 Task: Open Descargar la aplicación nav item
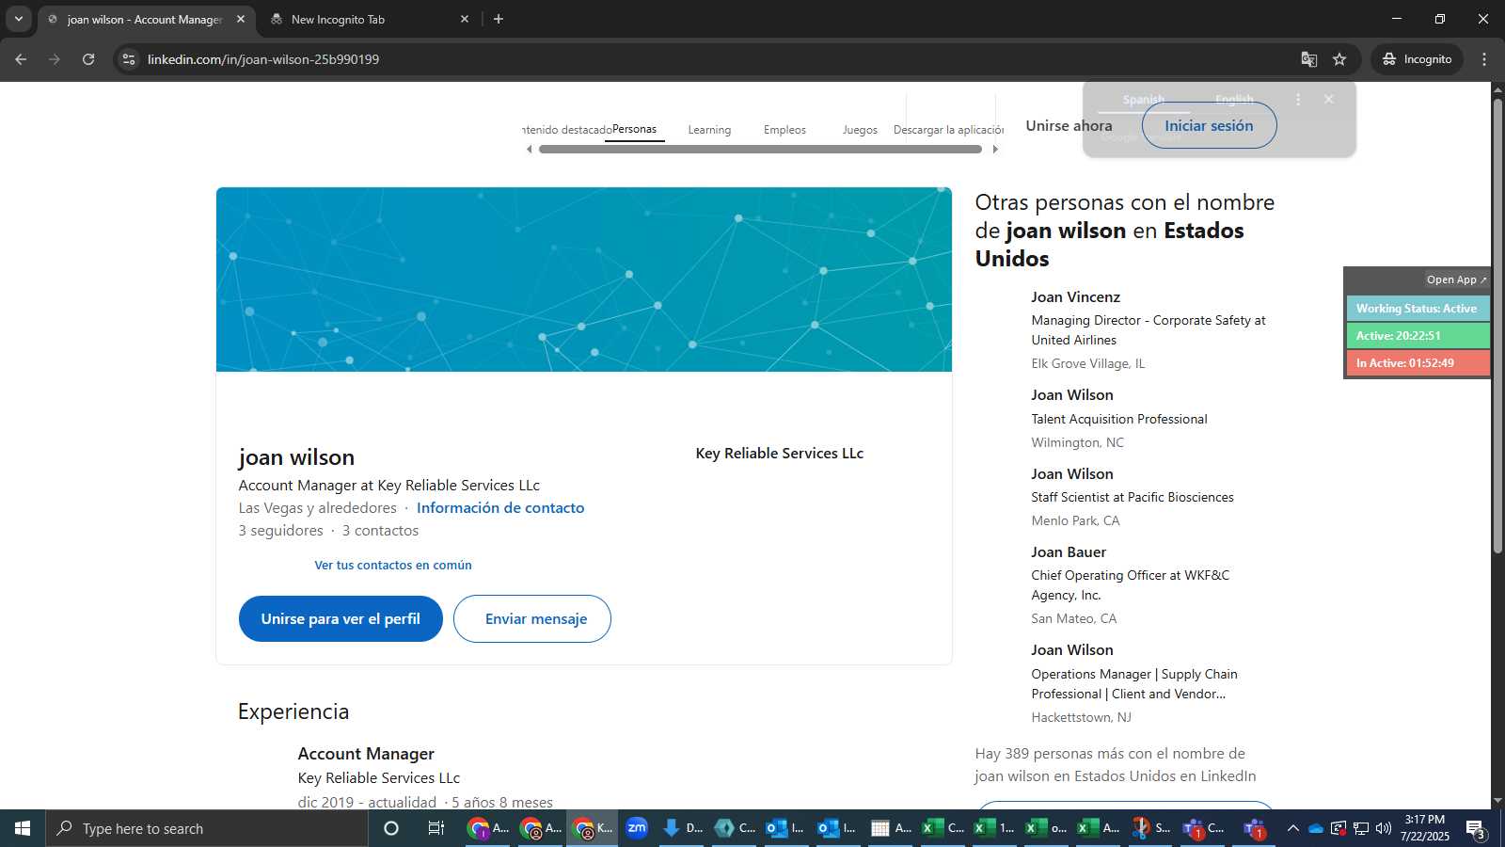point(948,130)
